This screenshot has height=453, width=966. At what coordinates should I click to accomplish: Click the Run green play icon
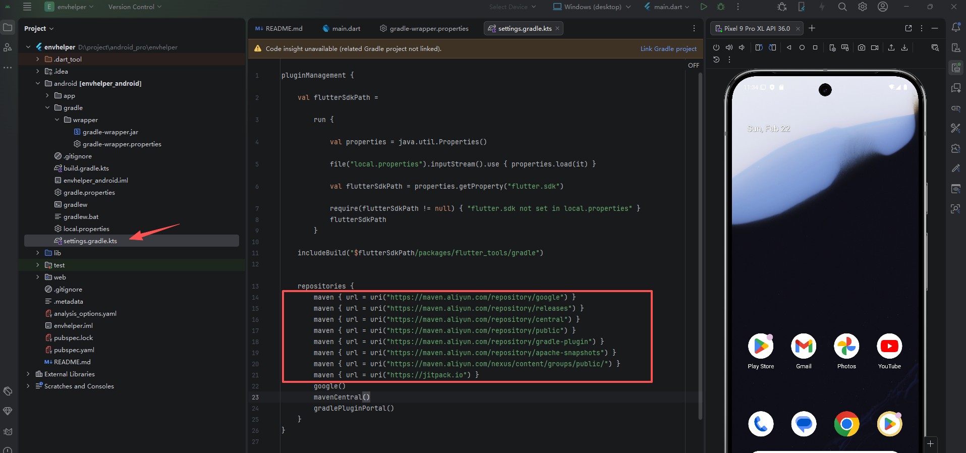[x=704, y=7]
